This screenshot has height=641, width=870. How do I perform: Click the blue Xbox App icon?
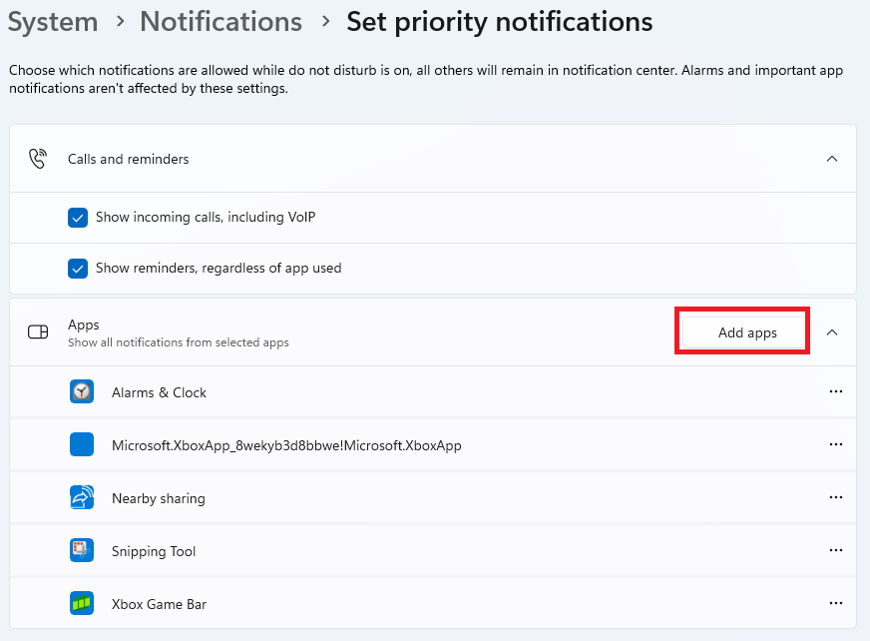click(82, 445)
